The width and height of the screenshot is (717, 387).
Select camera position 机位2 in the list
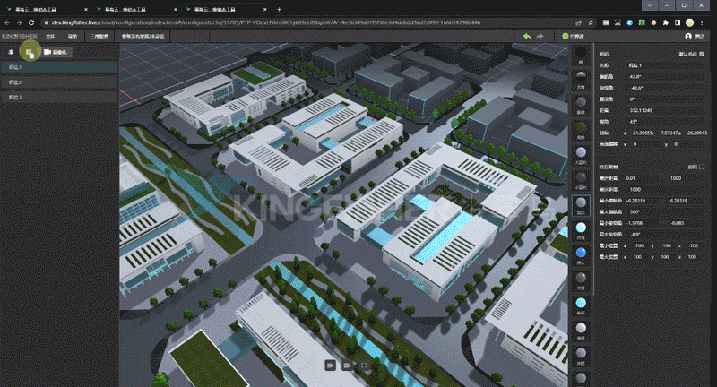[58, 82]
